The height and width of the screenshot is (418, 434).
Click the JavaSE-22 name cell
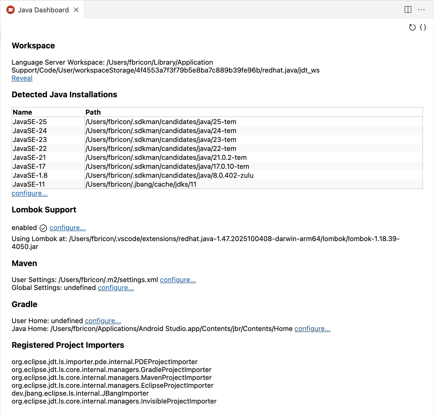pos(48,149)
